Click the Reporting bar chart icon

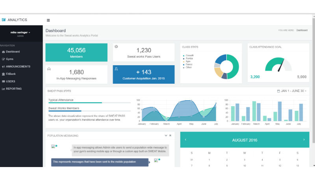click(x=4, y=89)
